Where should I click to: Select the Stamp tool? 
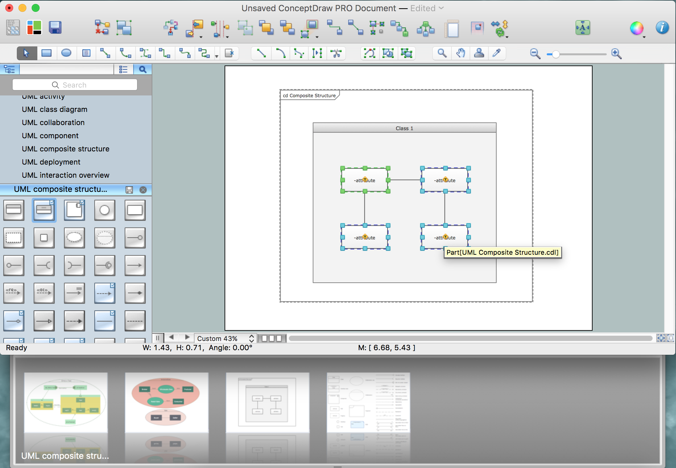[x=479, y=53]
